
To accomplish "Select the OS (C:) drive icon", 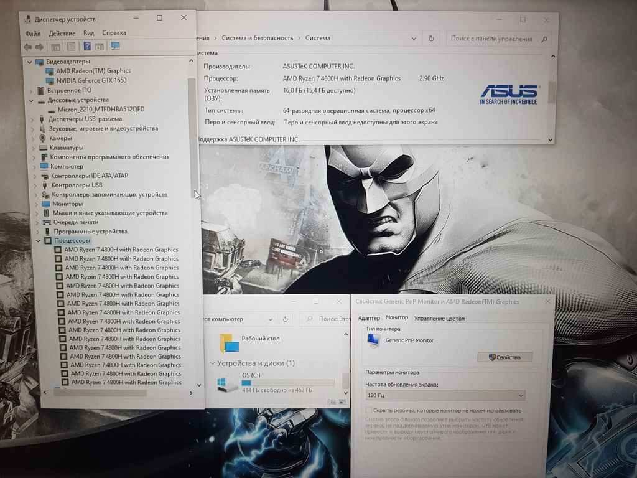I will 228,384.
